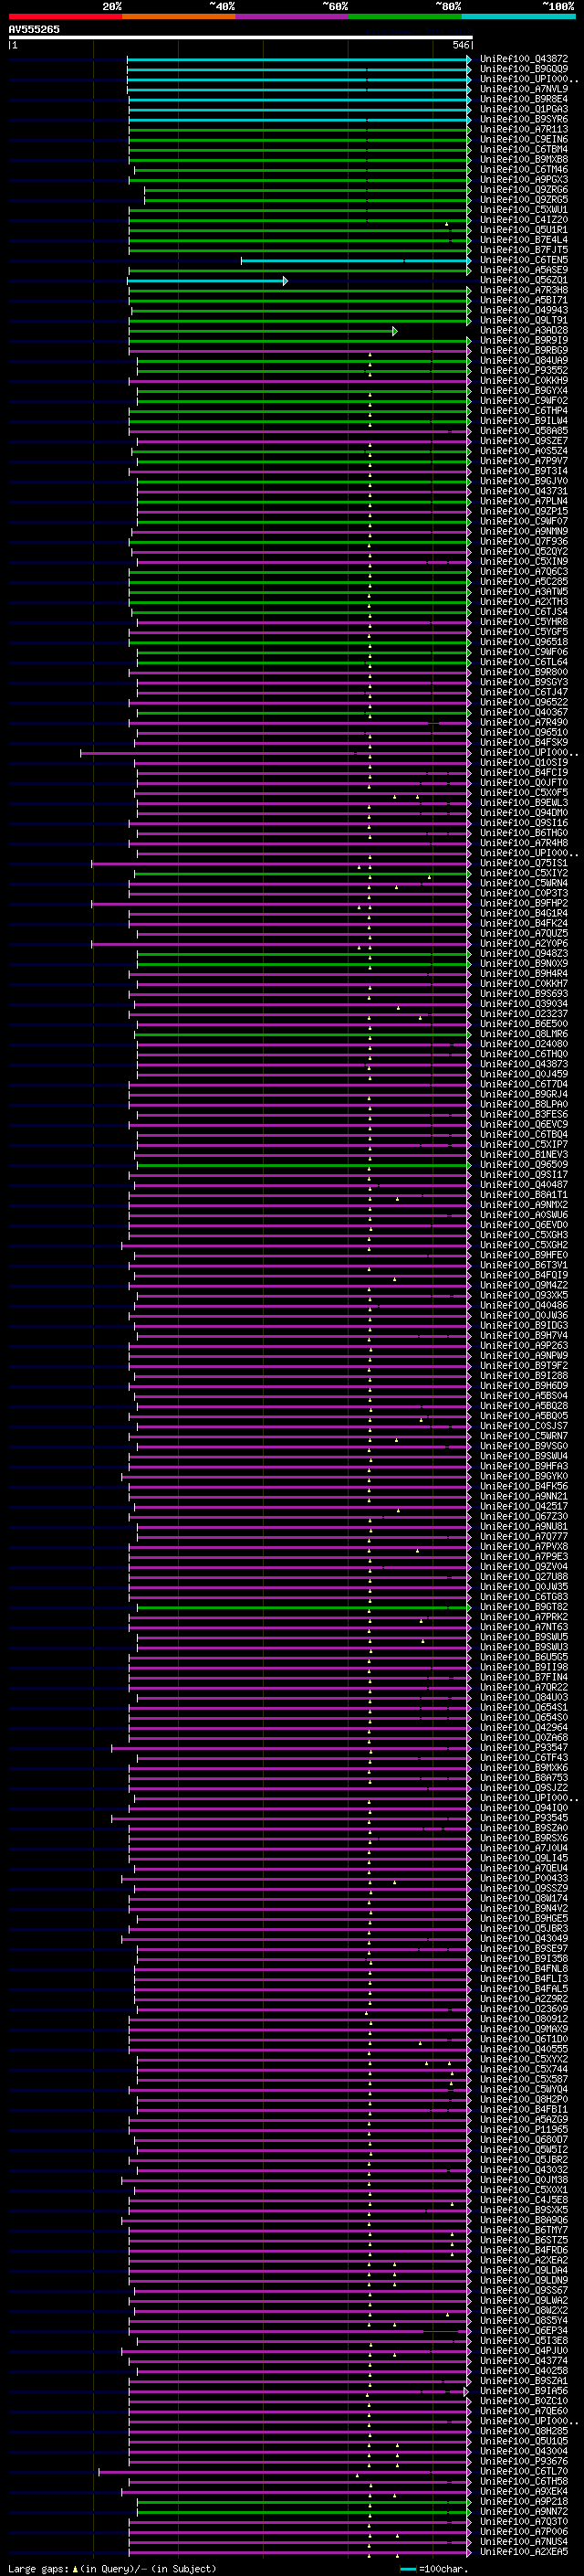Select the label UniRef100_B7E4L4
The height and width of the screenshot is (2576, 584).
tap(524, 240)
